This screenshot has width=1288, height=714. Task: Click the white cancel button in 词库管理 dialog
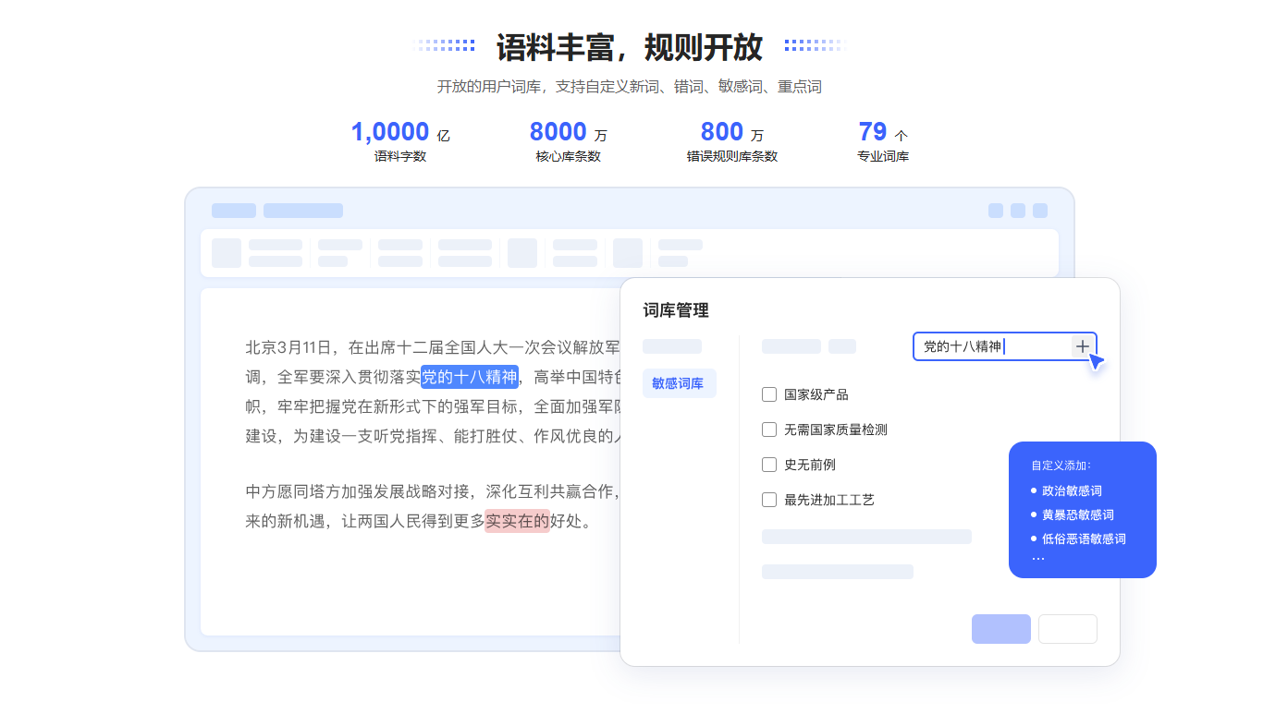click(x=1068, y=629)
